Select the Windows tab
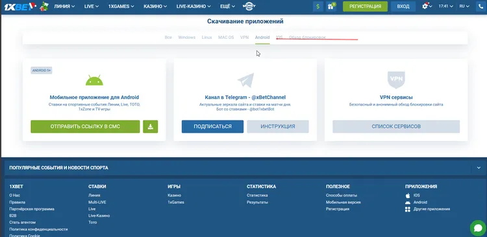 (186, 38)
